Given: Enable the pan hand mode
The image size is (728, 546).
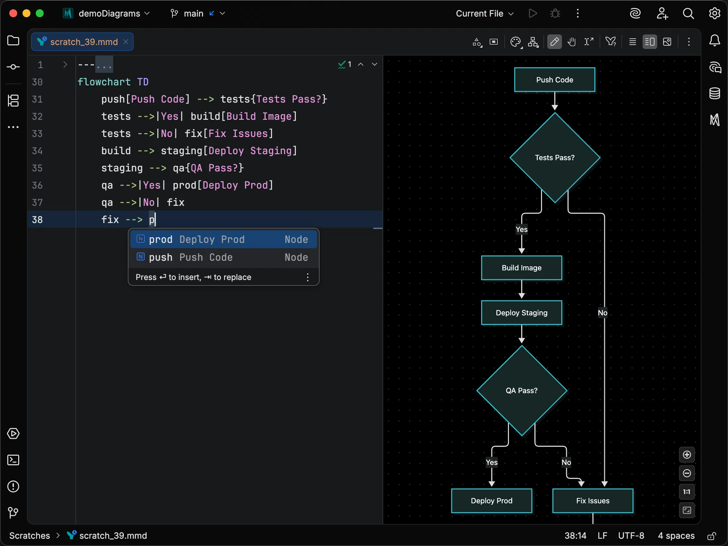Looking at the screenshot, I should point(572,42).
